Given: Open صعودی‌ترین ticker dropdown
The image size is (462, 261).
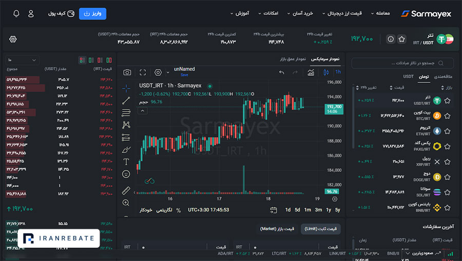Looking at the screenshot, I should coord(422,253).
